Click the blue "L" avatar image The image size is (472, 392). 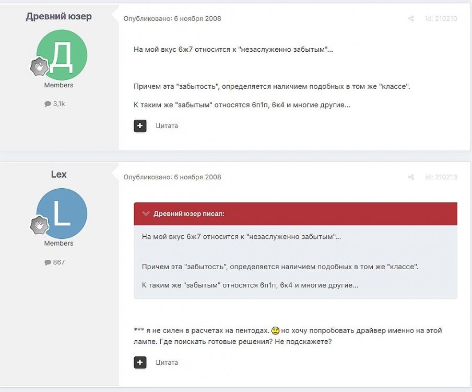(62, 213)
